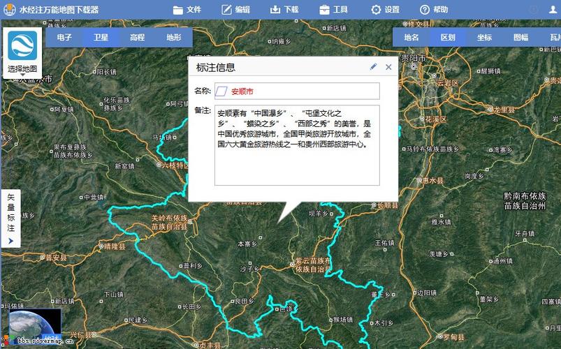
Task: Click the 纳雍乡 map label
Action: coord(282,41)
